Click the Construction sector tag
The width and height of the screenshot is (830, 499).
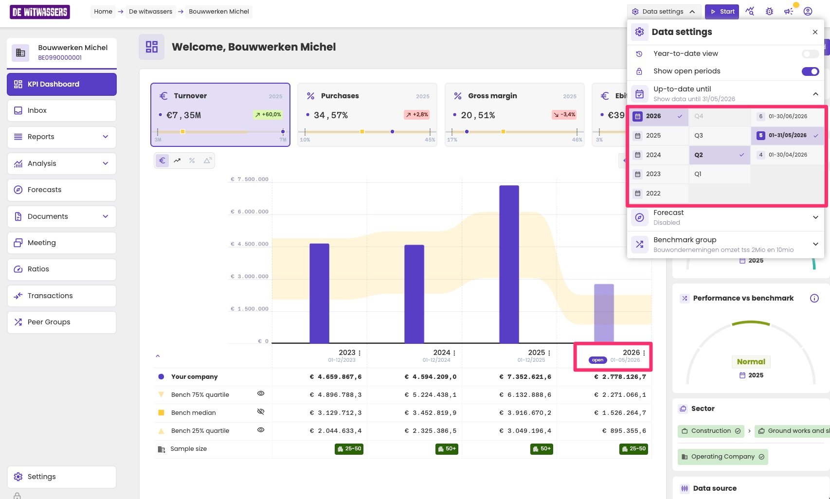(711, 431)
